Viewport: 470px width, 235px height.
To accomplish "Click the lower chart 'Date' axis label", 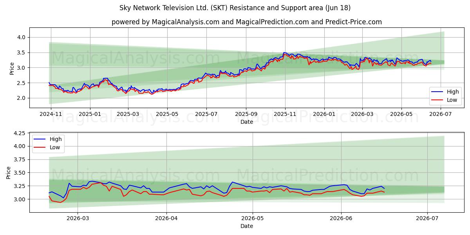I will 247,226.
